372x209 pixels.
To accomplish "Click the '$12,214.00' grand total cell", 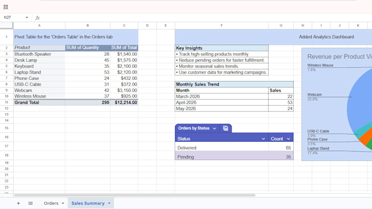I will [124, 102].
